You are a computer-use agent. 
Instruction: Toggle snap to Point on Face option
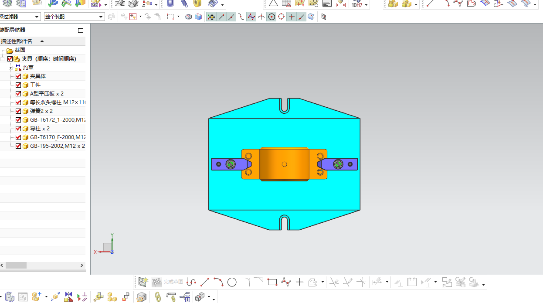tap(311, 17)
